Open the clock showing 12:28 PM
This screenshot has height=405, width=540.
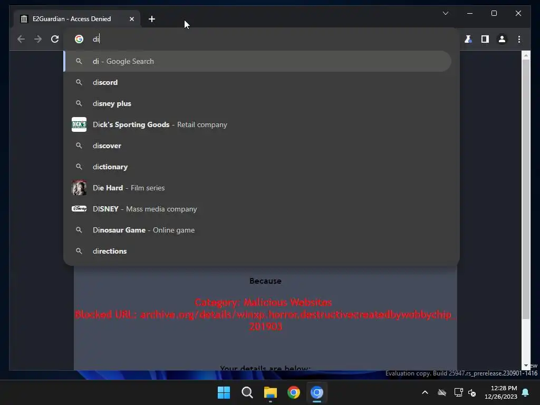coord(501,392)
